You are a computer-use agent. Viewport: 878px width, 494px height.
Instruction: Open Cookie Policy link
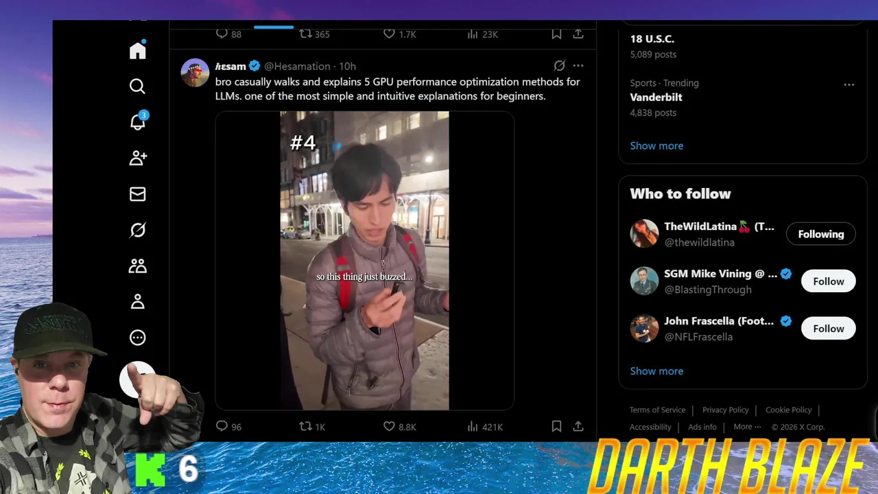(x=788, y=410)
